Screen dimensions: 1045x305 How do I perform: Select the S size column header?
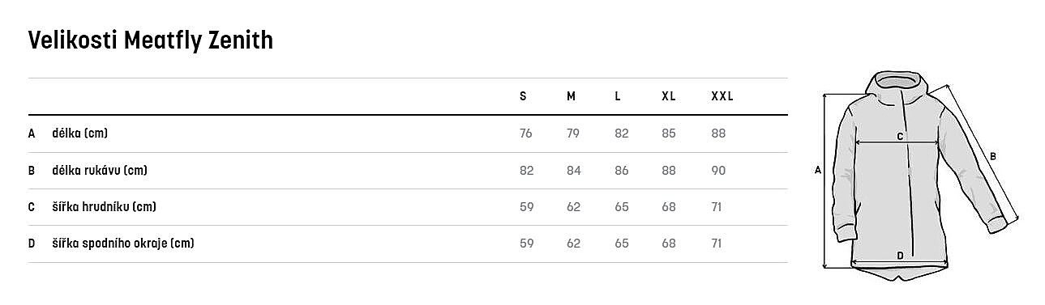tap(523, 96)
